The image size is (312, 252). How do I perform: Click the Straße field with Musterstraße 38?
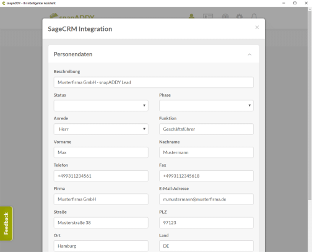101,223
